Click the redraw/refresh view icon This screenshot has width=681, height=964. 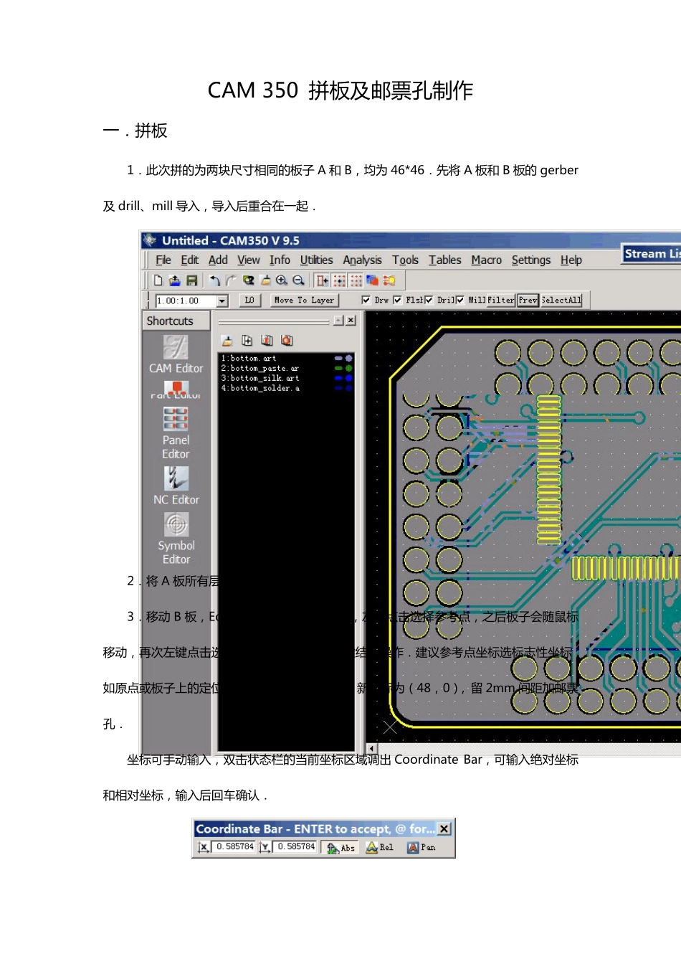tap(248, 280)
